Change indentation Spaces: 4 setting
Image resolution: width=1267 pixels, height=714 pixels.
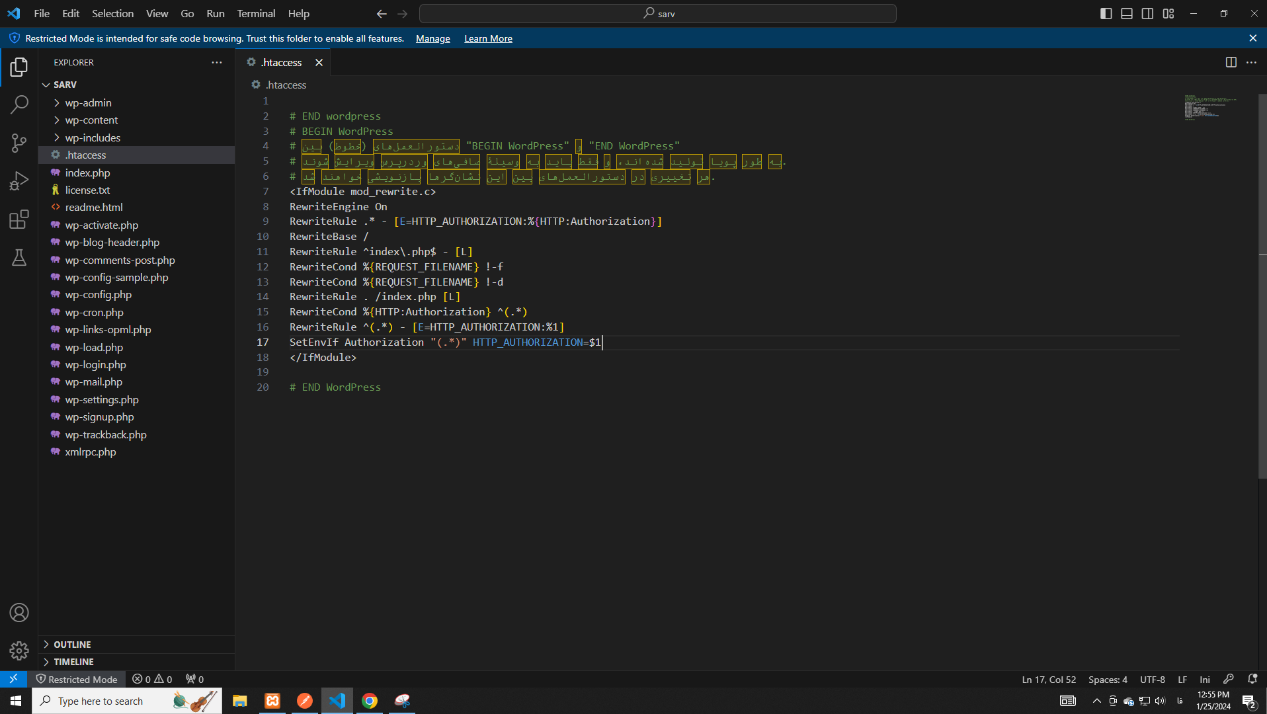point(1108,679)
